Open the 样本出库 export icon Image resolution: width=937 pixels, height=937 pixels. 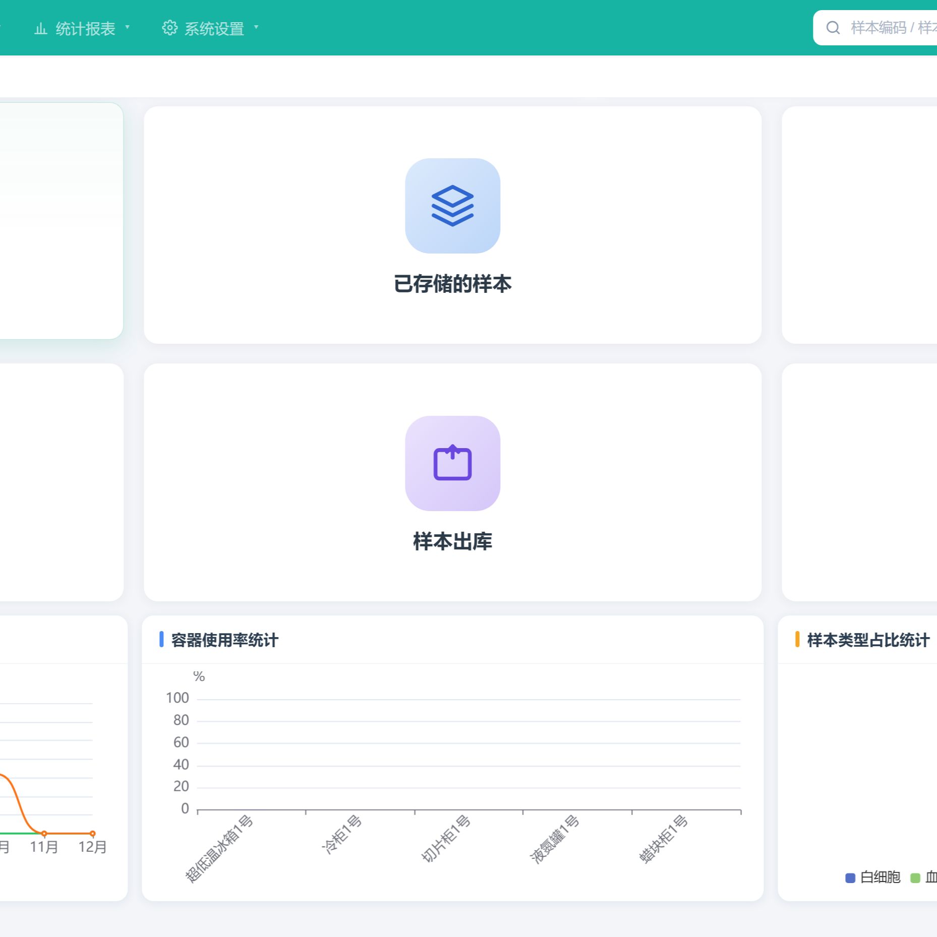pyautogui.click(x=452, y=463)
